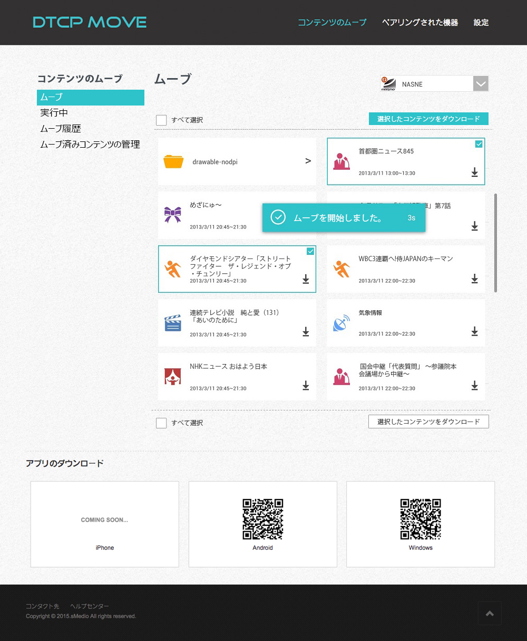Open the ヘルプセンター footer link

click(x=90, y=607)
